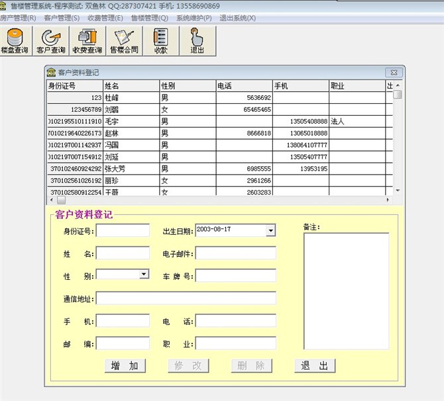Click the 客户资料登记 window title icon
Screen dimensions: 444x401
[51, 72]
